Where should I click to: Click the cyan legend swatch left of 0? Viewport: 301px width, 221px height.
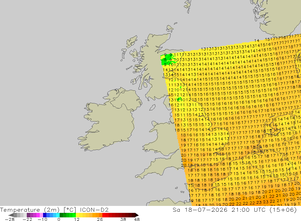click(x=58, y=215)
